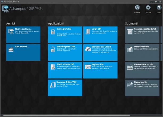163x117 pixels.
Task: Click description 'Ripara un archivio ZIP corrotto'
Action: (145, 84)
